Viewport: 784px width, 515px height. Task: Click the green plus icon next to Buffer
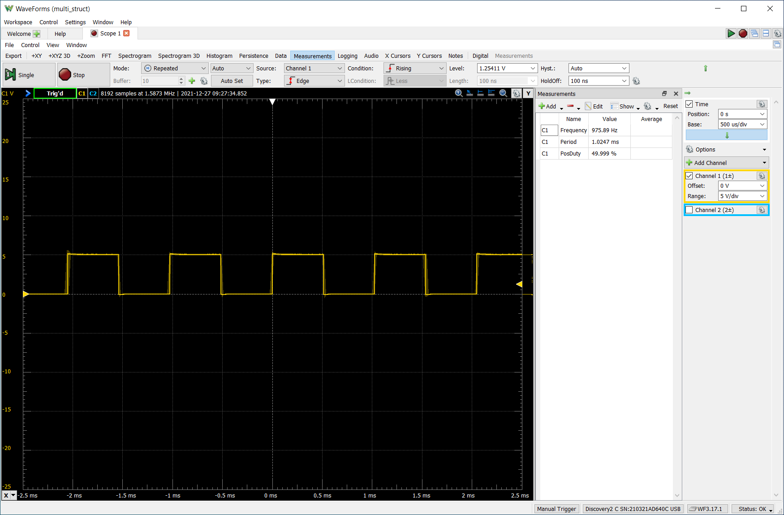(192, 81)
